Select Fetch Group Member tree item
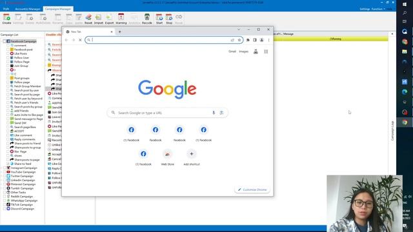Image resolution: width=413 pixels, height=232 pixels. point(27,86)
